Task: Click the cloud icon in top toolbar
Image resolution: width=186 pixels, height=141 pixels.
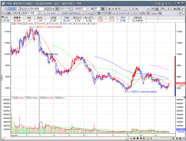Action: point(149,9)
